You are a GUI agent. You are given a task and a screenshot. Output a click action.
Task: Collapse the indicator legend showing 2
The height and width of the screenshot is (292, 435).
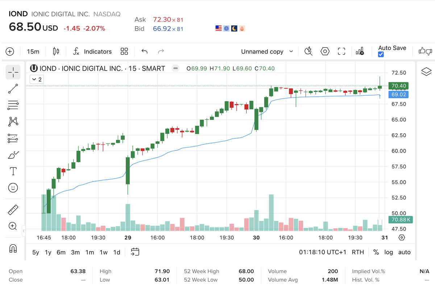coord(37,79)
